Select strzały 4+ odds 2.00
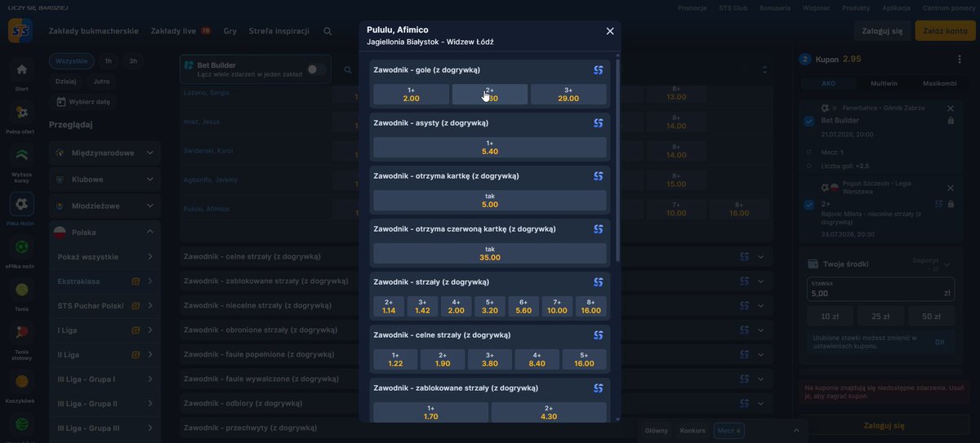The width and height of the screenshot is (980, 443). (457, 306)
